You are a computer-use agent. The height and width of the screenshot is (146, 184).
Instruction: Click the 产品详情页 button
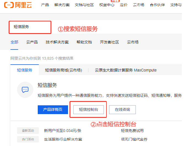point(53,109)
